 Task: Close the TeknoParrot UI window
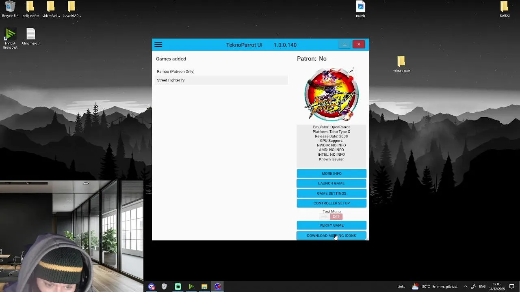359,44
